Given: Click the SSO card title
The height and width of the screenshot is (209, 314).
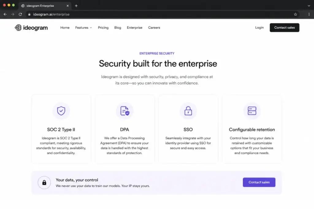Looking at the screenshot, I should pyautogui.click(x=188, y=129).
